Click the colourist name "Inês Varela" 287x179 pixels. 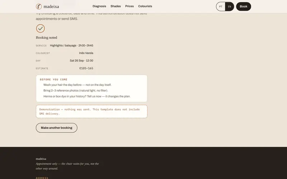coord(86,53)
